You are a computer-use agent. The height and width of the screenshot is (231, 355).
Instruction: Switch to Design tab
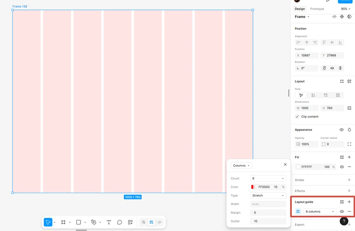point(300,9)
